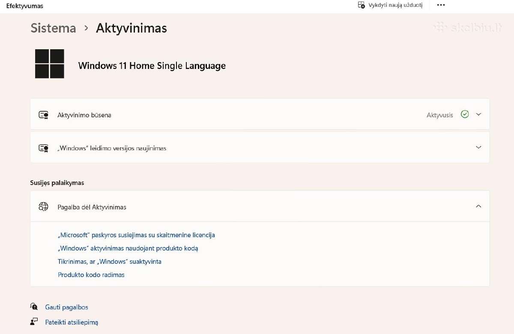Click the Windows leidimo versijos naujinimas label
The height and width of the screenshot is (334, 514).
(112, 148)
